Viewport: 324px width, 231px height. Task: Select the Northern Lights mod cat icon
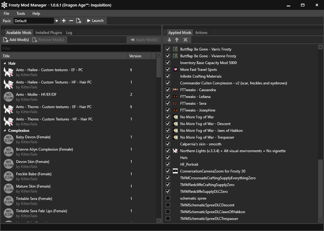(x=175, y=151)
